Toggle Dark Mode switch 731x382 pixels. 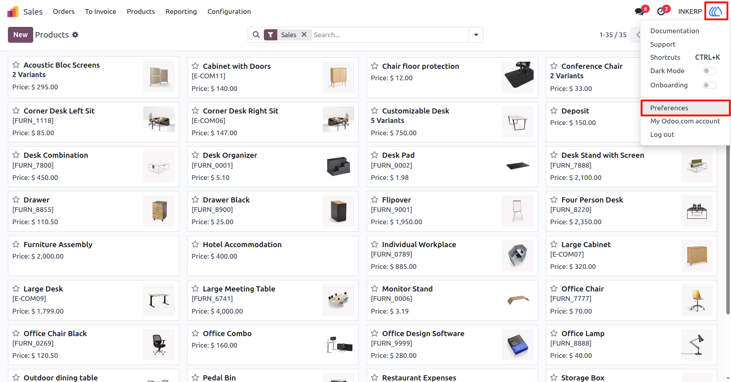tap(710, 71)
